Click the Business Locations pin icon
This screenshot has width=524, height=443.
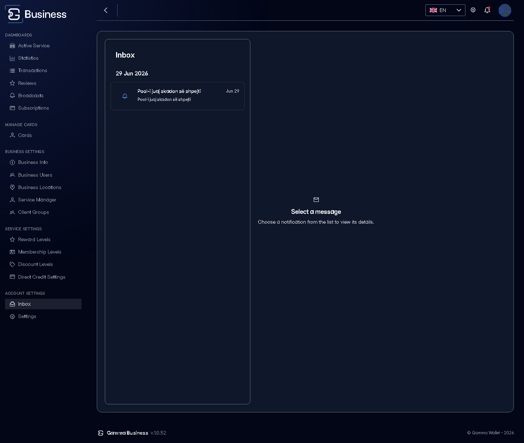coord(12,187)
